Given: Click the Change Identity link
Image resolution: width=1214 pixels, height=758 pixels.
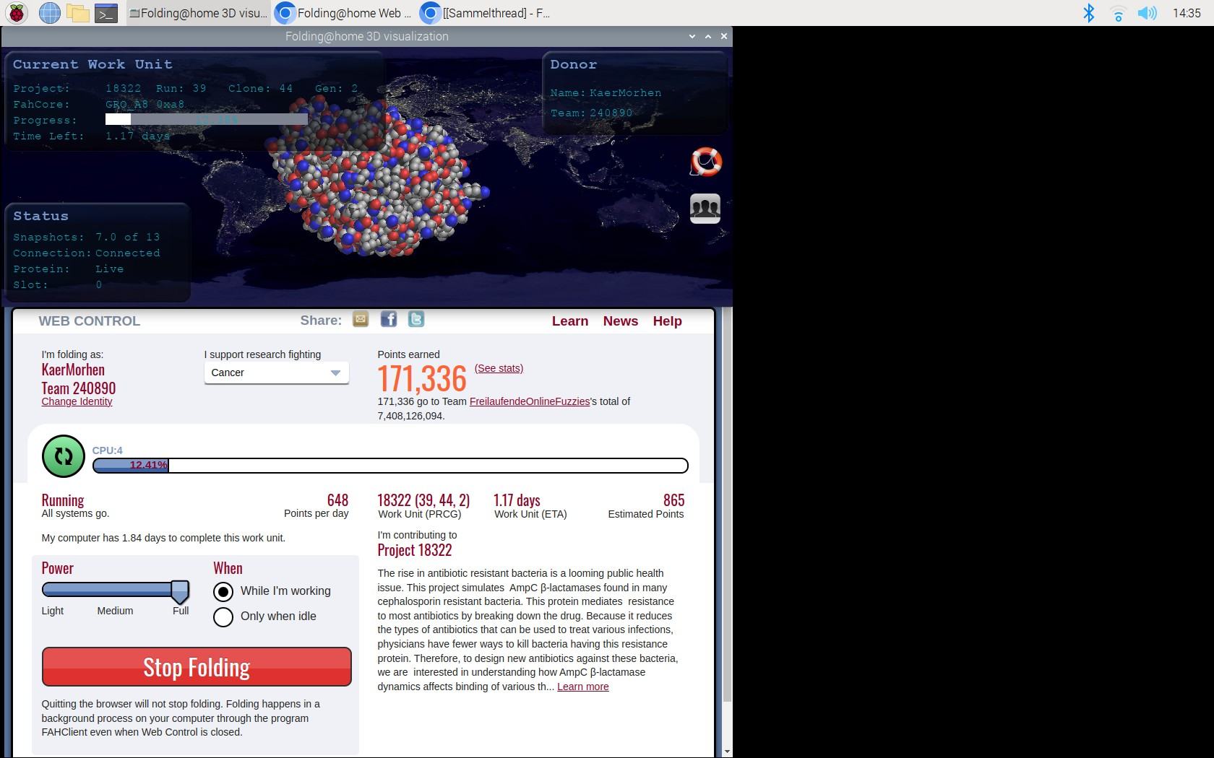Looking at the screenshot, I should pyautogui.click(x=77, y=401).
